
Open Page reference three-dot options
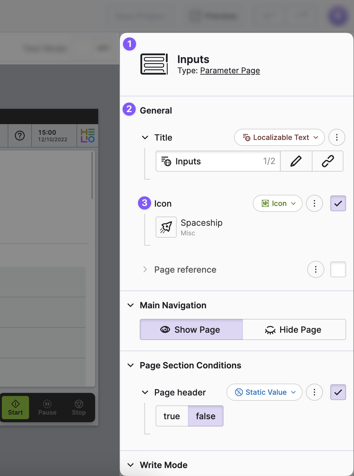coord(315,270)
